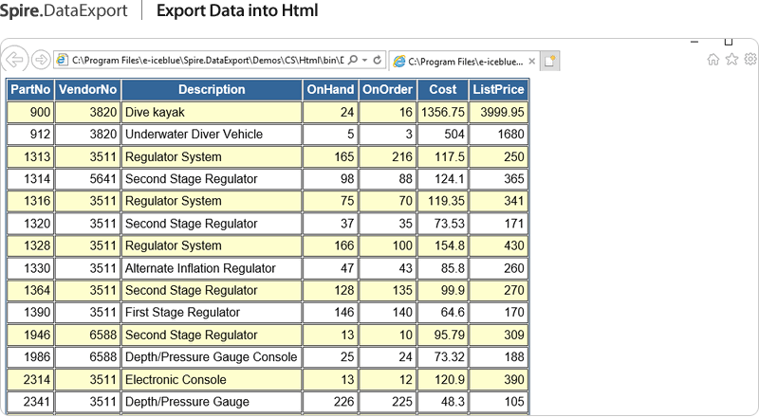Viewport: 759px width, 417px height.
Task: Click the browser Back arrow button
Action: [14, 60]
